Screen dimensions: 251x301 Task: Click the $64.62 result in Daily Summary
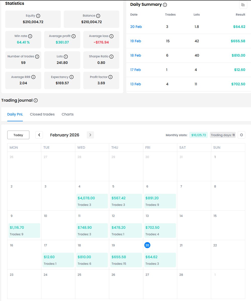[x=239, y=27]
